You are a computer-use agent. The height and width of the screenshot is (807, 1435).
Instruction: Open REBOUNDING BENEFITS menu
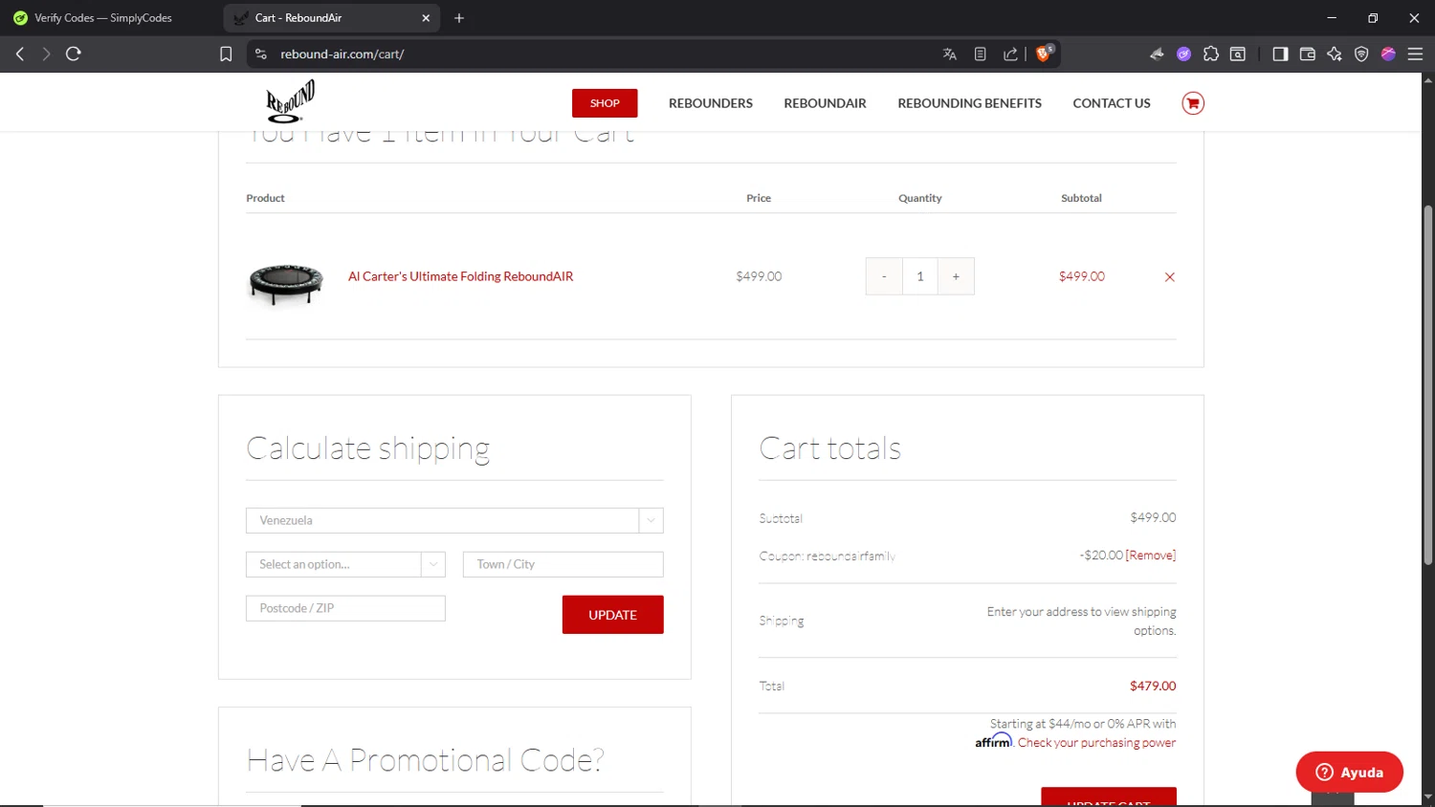tap(969, 103)
